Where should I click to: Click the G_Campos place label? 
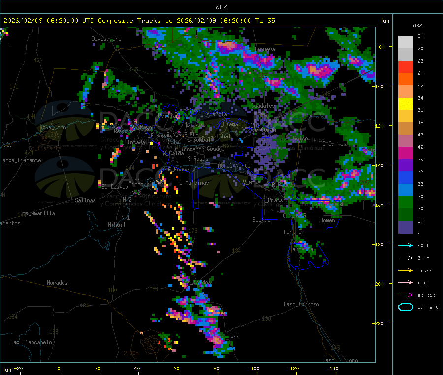click(x=335, y=144)
